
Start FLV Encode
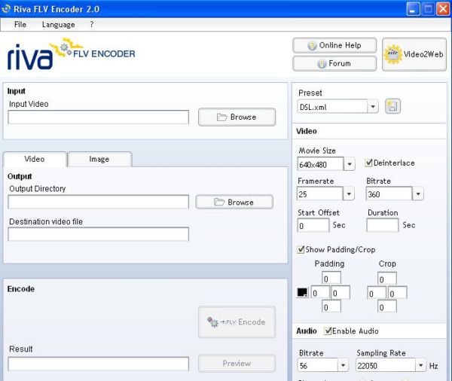pos(237,322)
